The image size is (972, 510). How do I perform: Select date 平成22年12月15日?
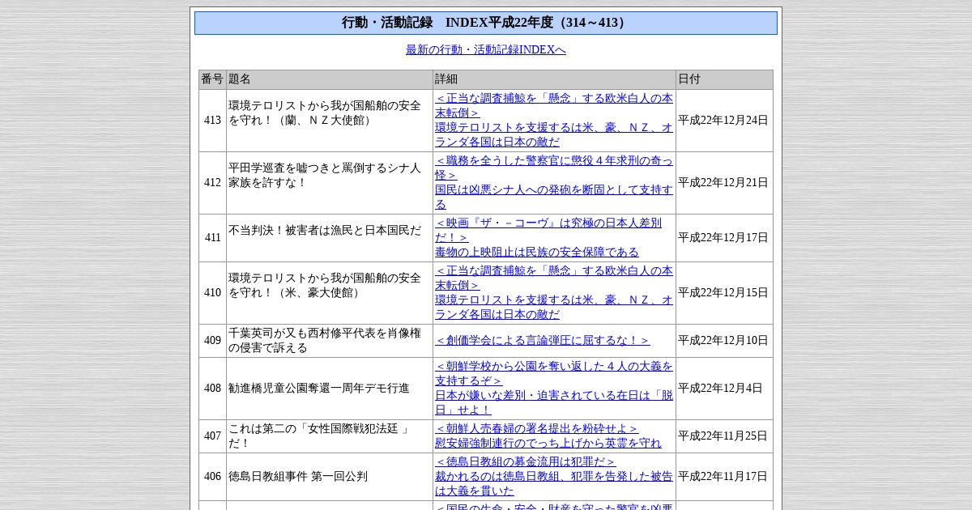pos(723,293)
